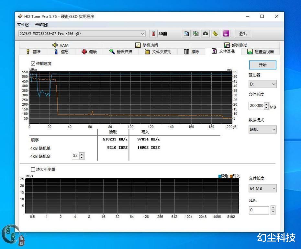Click the 30 temperature reading
The height and width of the screenshot is (249, 301).
pos(162,34)
